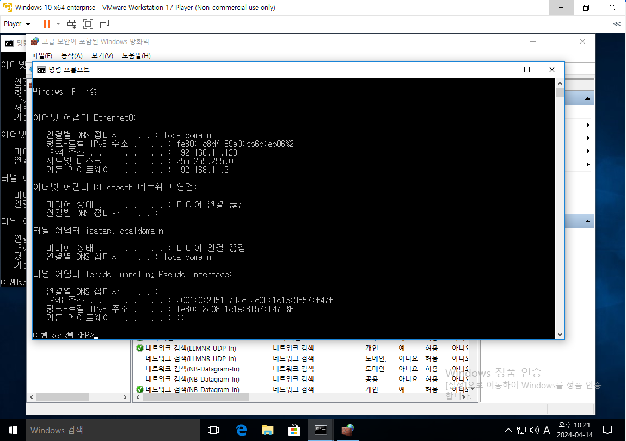
Task: Open the clock showing 오후 10:21
Action: coord(574,430)
